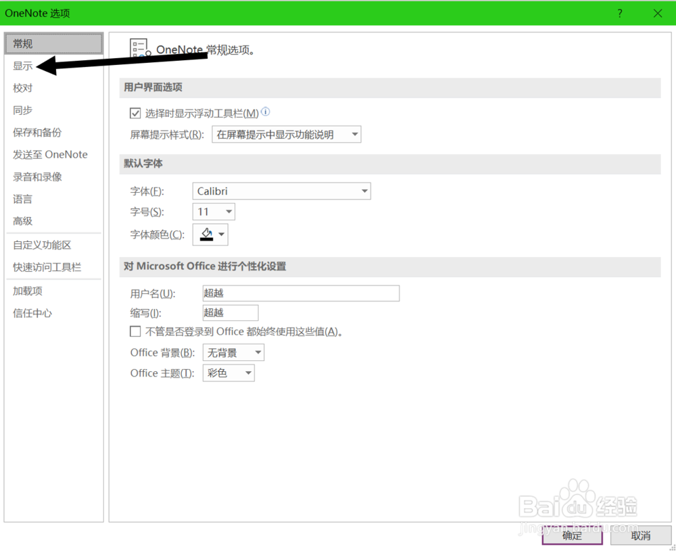Go to the 同步 category
The height and width of the screenshot is (551, 676).
point(54,110)
